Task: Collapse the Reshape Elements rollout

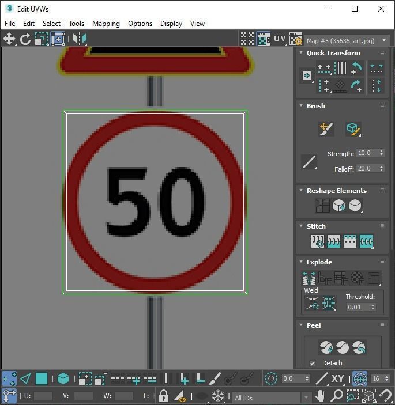Action: tap(301, 190)
